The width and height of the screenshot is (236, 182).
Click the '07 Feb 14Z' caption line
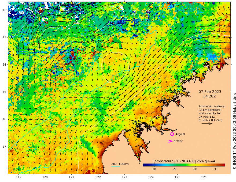click(207, 117)
